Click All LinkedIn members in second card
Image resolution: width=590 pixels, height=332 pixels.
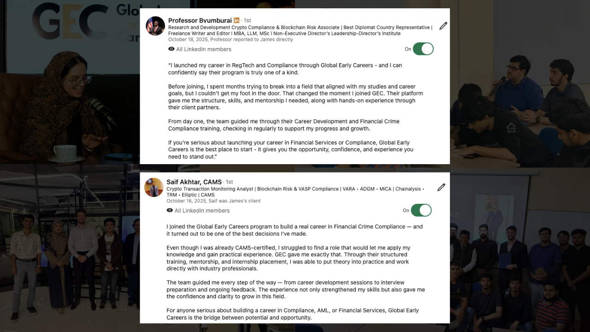(x=202, y=211)
